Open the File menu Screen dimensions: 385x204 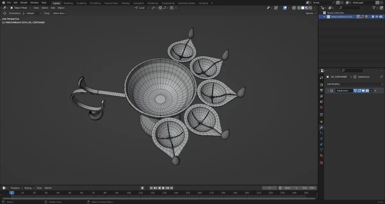(x=9, y=3)
